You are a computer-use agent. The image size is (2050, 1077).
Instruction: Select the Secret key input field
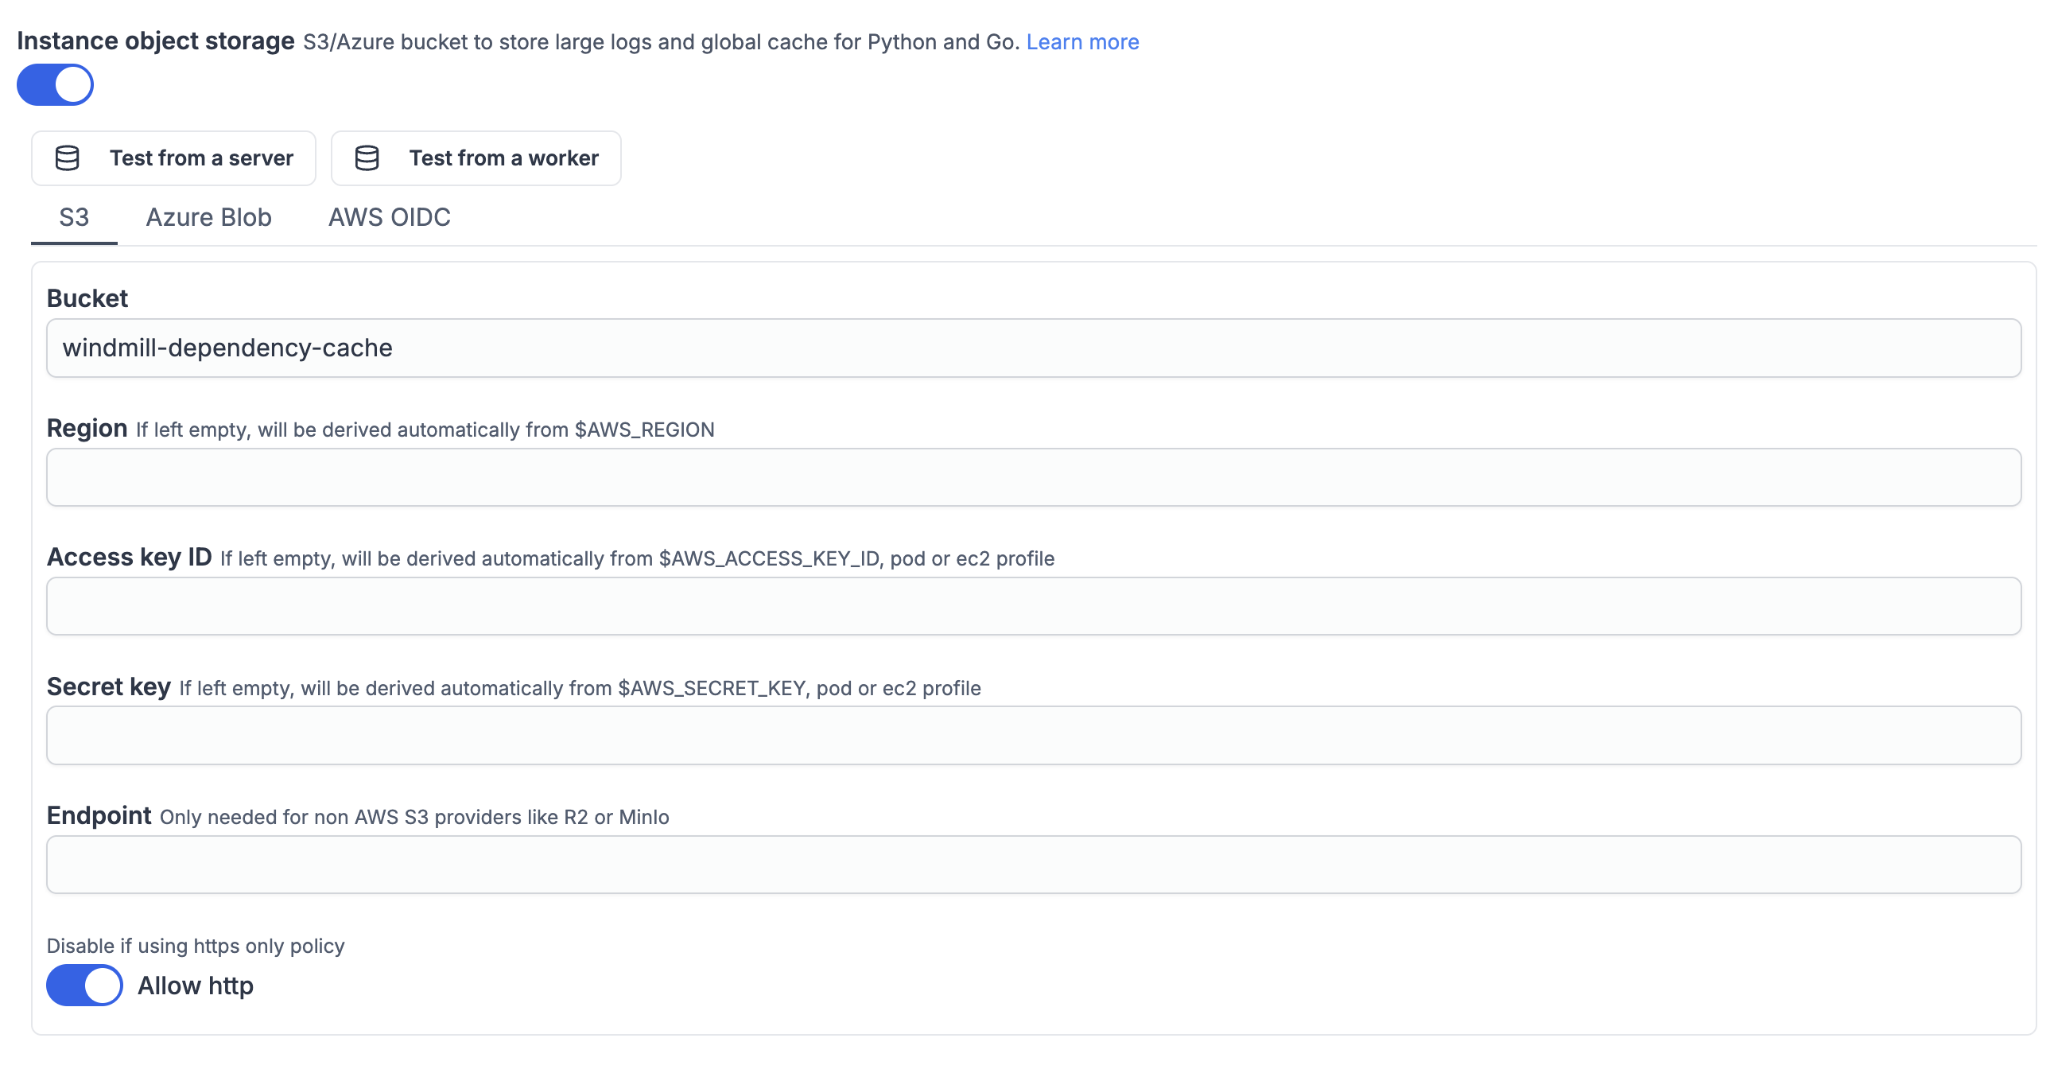[x=1027, y=735]
